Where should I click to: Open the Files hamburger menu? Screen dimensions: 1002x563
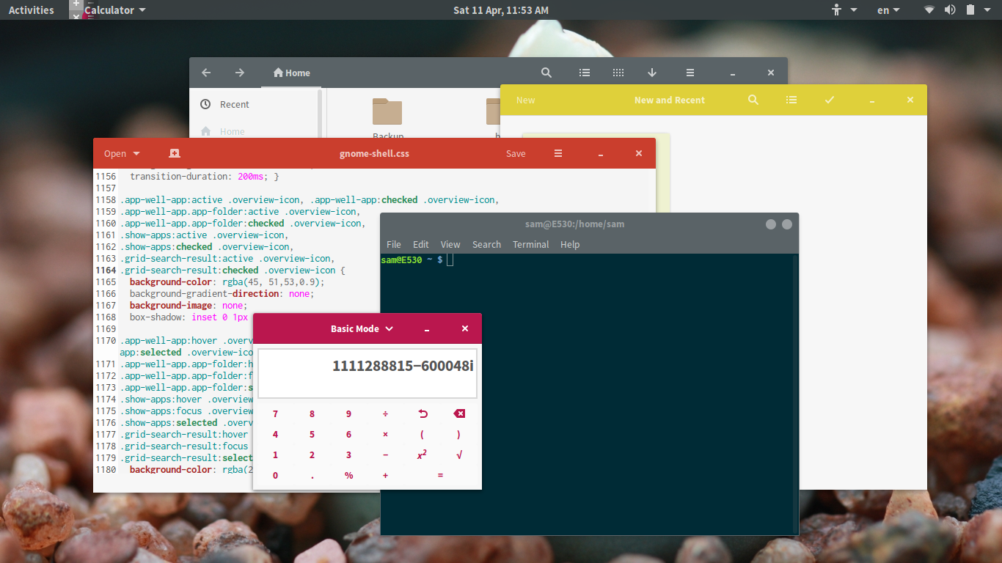click(690, 73)
